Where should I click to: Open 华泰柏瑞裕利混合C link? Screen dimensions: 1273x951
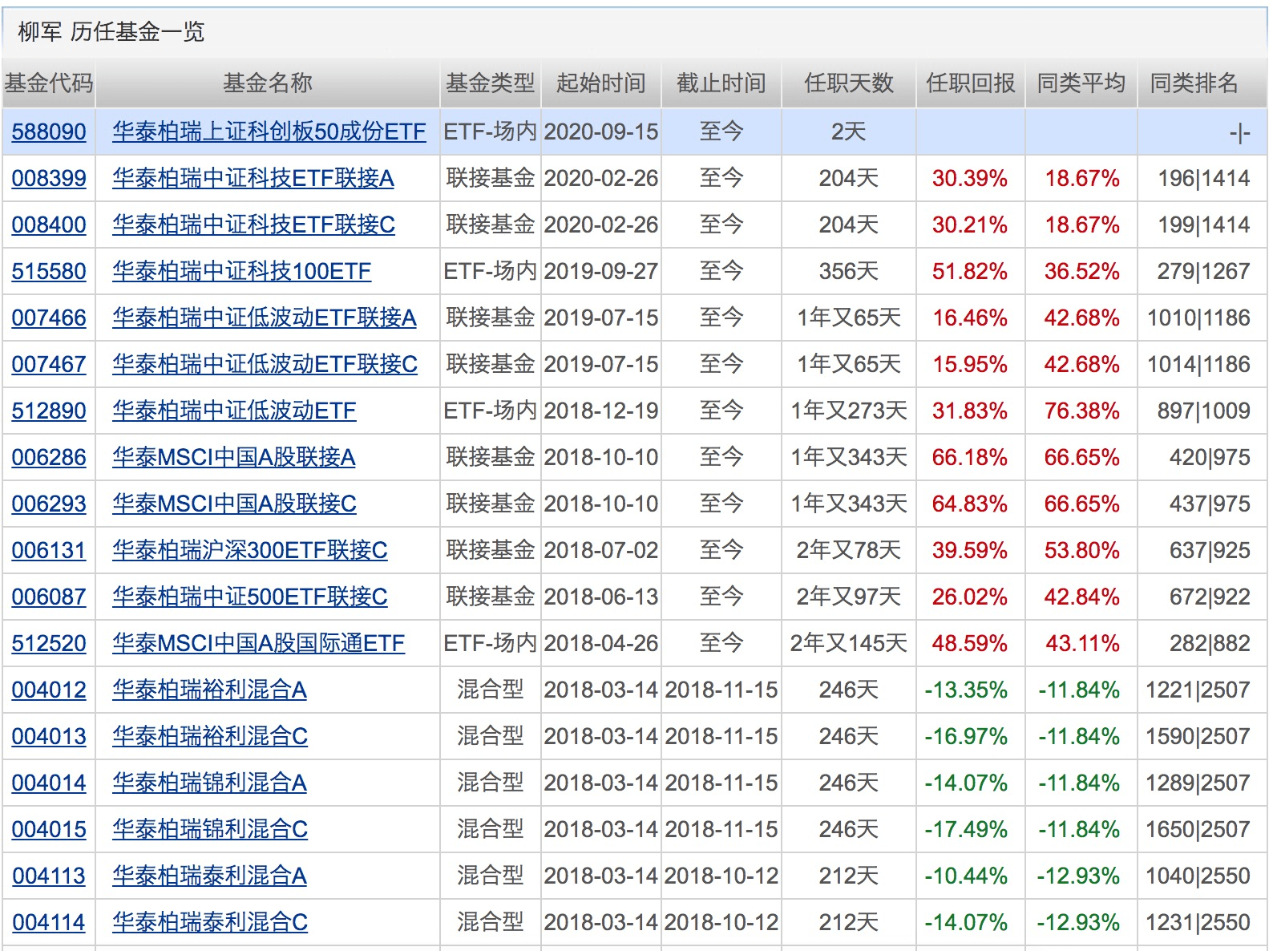(x=210, y=736)
